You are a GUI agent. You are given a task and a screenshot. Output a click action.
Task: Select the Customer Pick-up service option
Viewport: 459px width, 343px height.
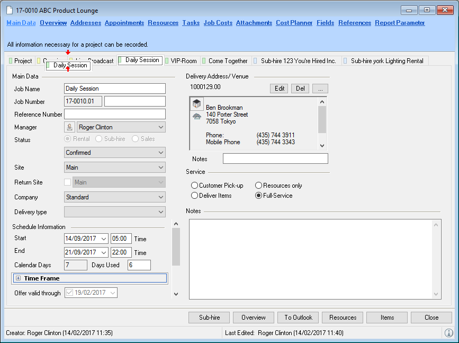(x=194, y=186)
